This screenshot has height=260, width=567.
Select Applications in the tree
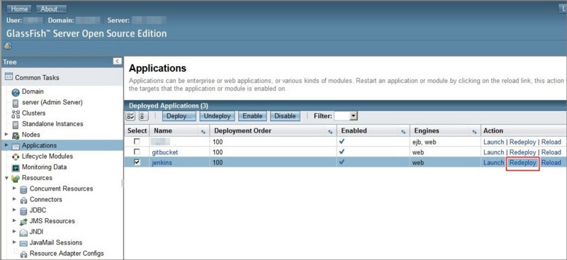tap(39, 145)
